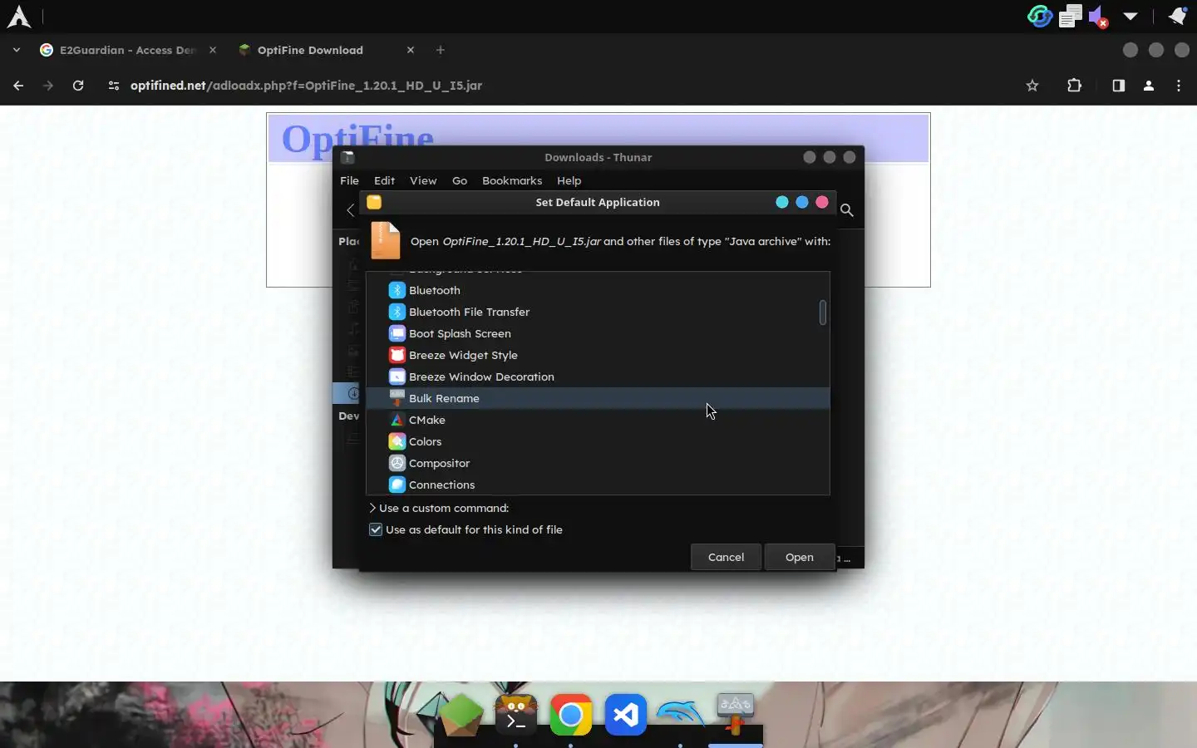Image resolution: width=1197 pixels, height=748 pixels.
Task: Open the notifications bell in the top panel
Action: coord(1177,16)
